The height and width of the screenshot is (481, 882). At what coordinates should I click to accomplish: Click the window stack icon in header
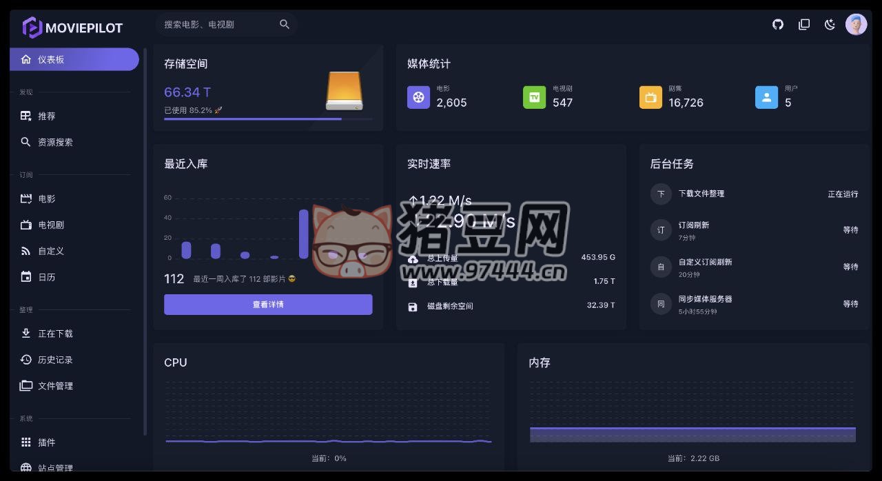click(804, 25)
